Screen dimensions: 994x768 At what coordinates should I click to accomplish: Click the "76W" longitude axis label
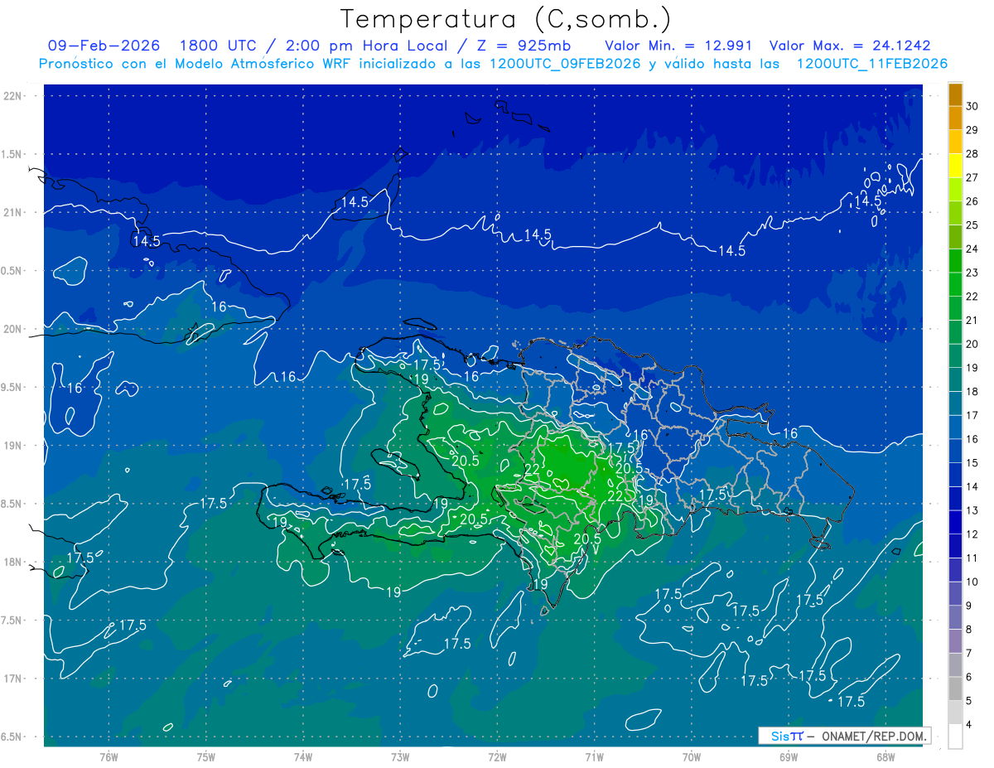pos(109,756)
